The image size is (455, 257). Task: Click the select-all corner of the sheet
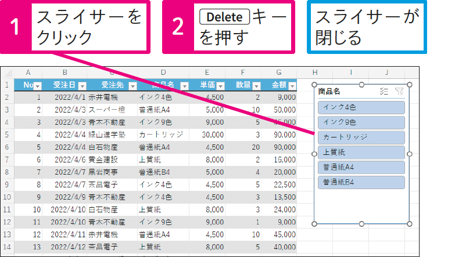(6, 73)
